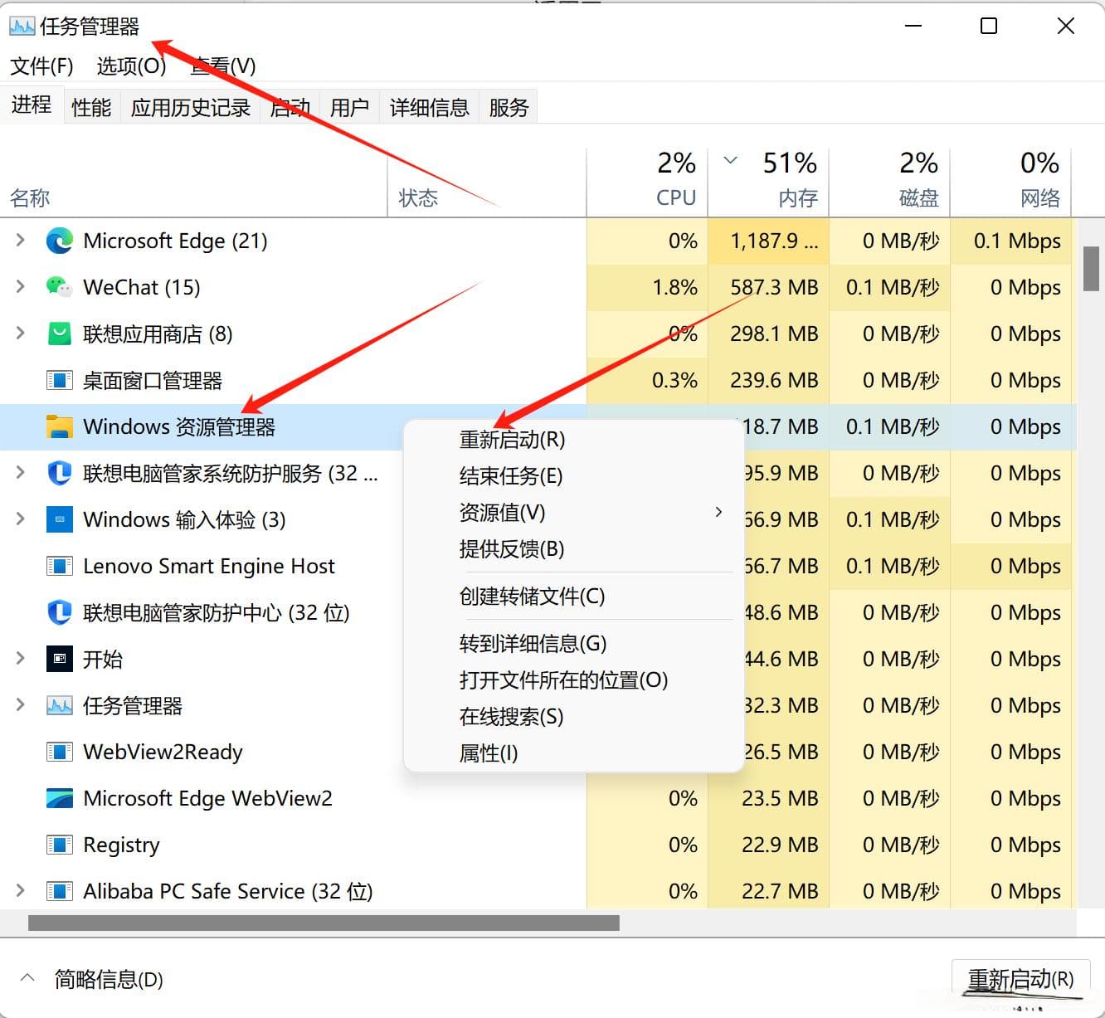
Task: Sort by the 内存 column header
Action: click(768, 182)
